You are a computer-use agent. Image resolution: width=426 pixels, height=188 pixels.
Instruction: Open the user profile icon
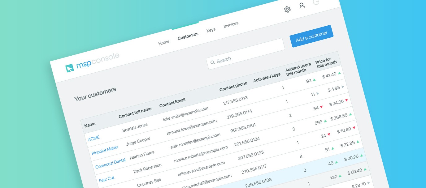302,6
